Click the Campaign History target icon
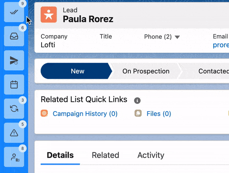 [x=44, y=113]
